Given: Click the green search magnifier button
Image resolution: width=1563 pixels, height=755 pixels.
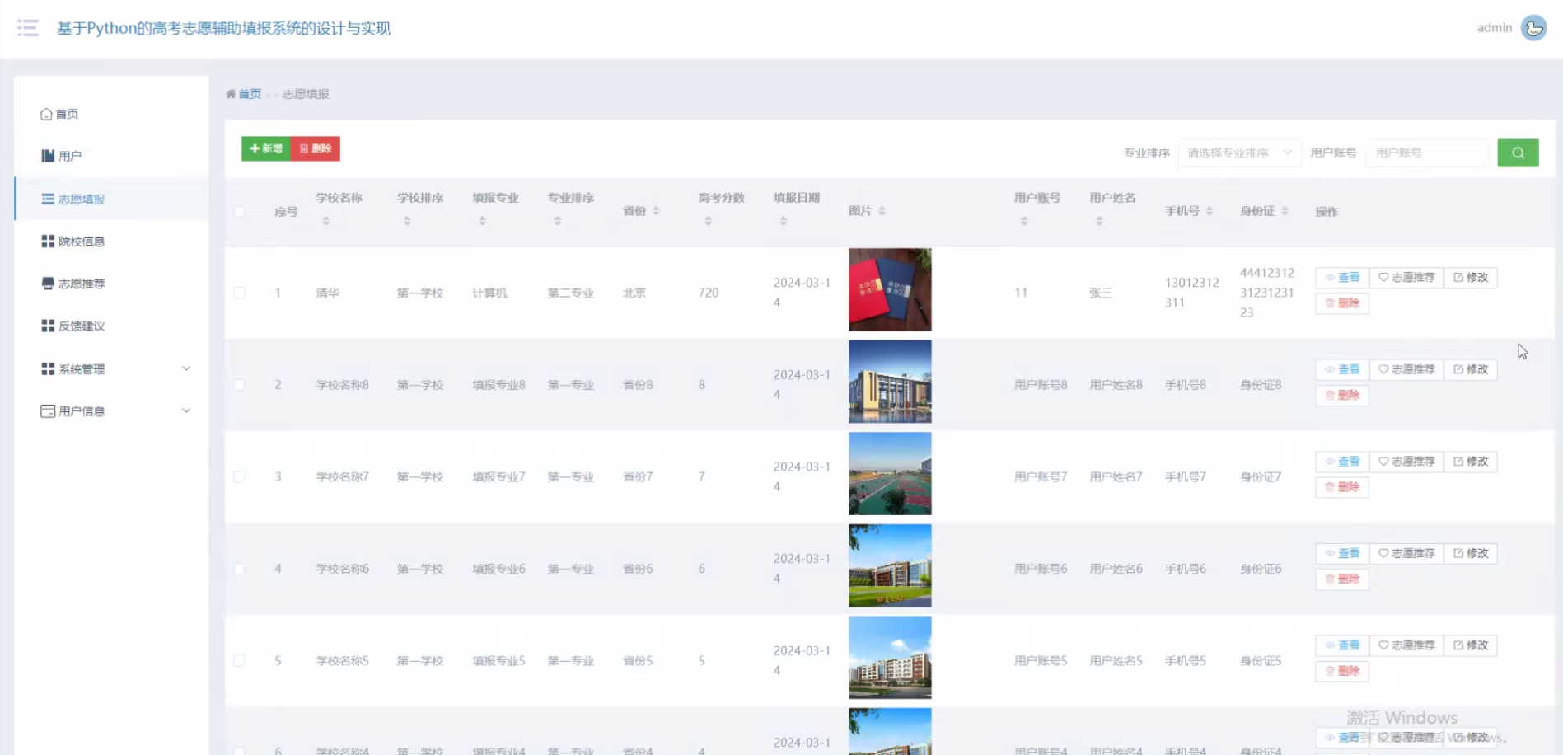Looking at the screenshot, I should click(1518, 152).
